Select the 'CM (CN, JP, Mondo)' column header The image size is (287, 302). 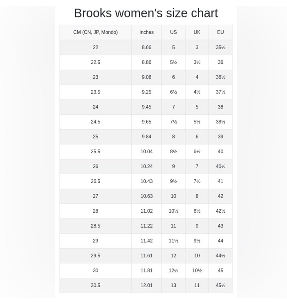pyautogui.click(x=95, y=32)
